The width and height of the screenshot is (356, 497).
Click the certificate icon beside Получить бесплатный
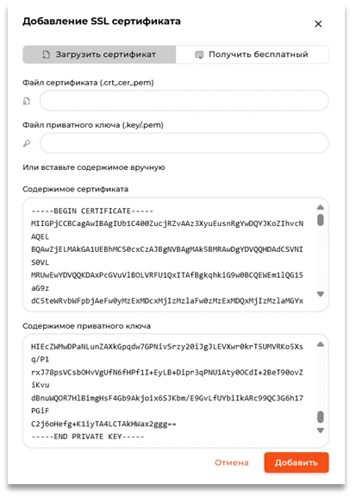(x=199, y=54)
